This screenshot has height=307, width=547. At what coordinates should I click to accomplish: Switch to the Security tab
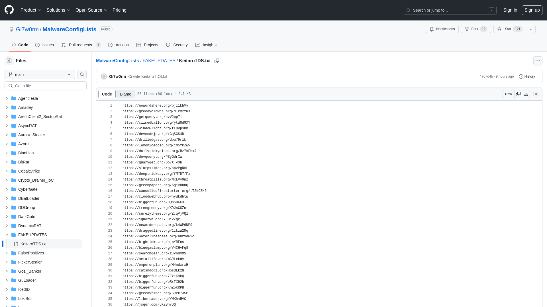click(x=177, y=45)
